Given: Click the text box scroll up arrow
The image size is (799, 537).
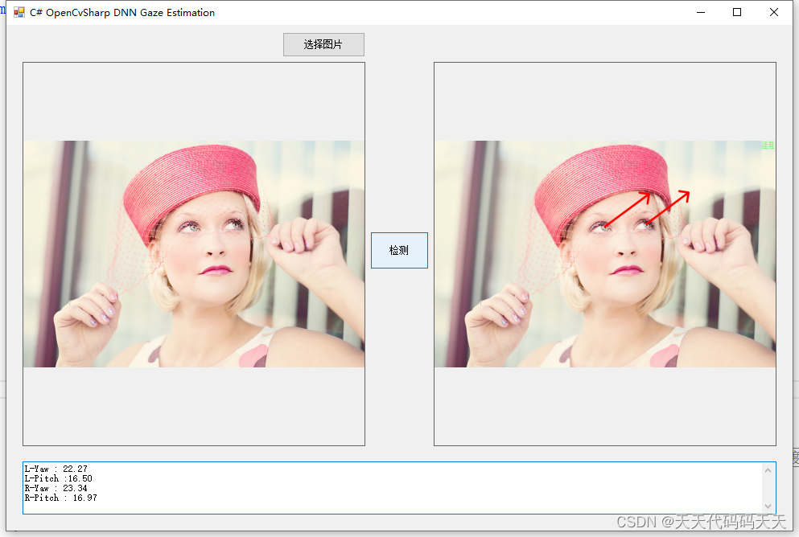Looking at the screenshot, I should click(768, 470).
